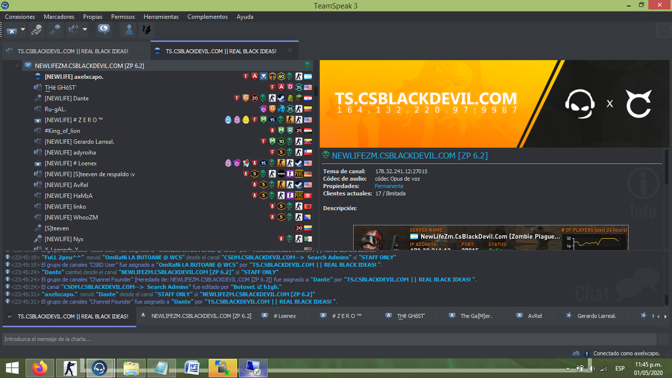Screen dimensions: 672x378
Task: Open the emoticon picker beside the chat input
Action: tap(663, 339)
